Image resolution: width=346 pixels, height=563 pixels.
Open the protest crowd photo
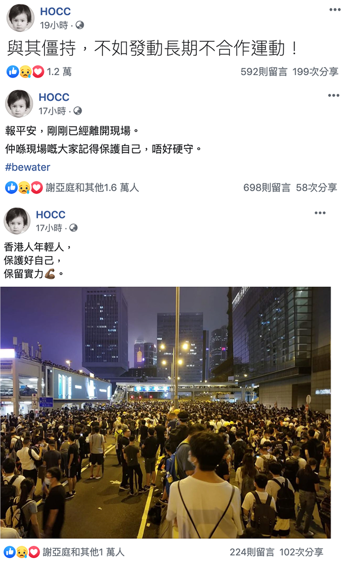(166, 412)
